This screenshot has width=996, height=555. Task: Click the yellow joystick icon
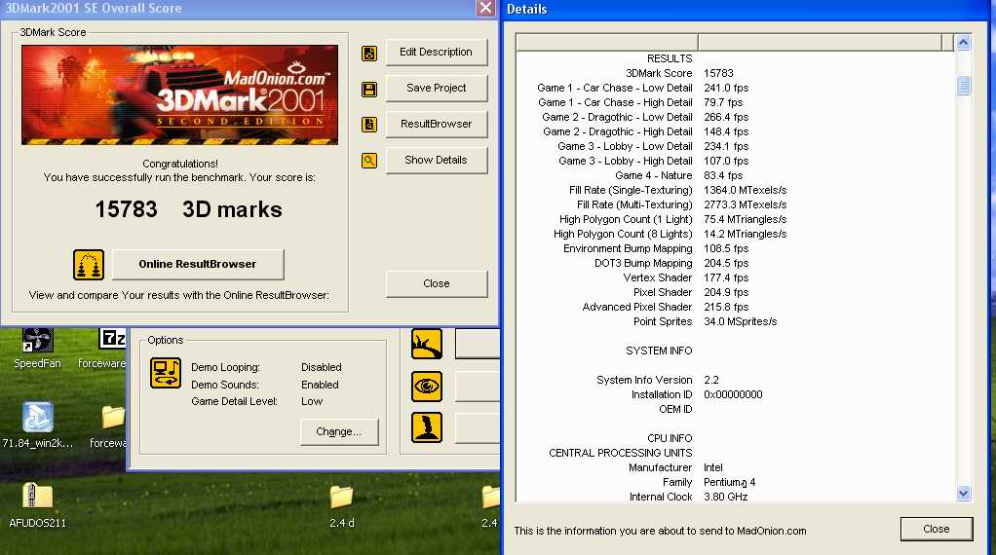click(x=426, y=426)
